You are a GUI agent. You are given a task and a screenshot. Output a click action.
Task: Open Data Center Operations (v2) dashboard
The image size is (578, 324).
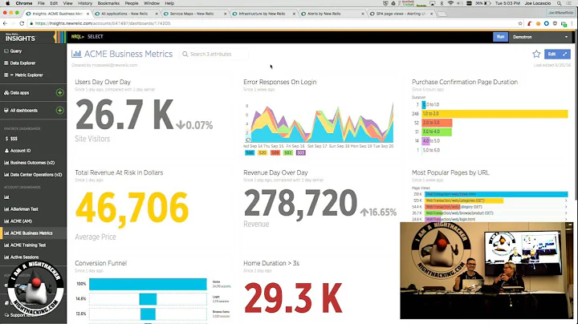point(33,175)
